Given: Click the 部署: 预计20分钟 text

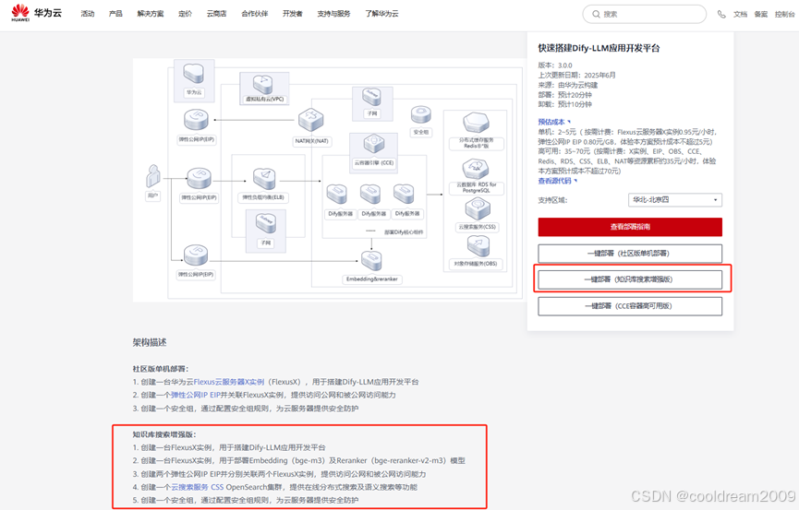Looking at the screenshot, I should click(x=564, y=95).
